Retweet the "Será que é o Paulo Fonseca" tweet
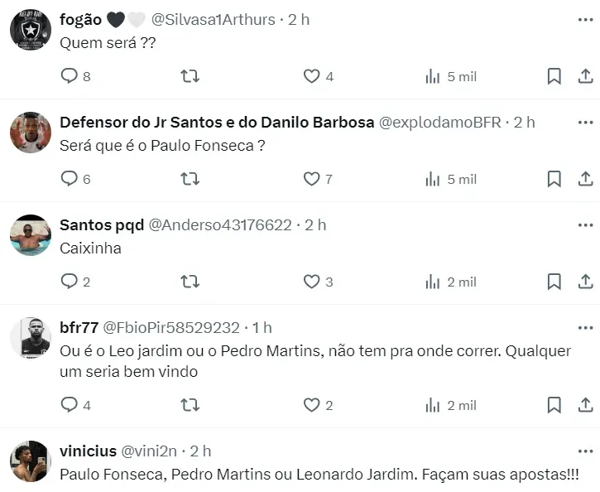 (190, 179)
